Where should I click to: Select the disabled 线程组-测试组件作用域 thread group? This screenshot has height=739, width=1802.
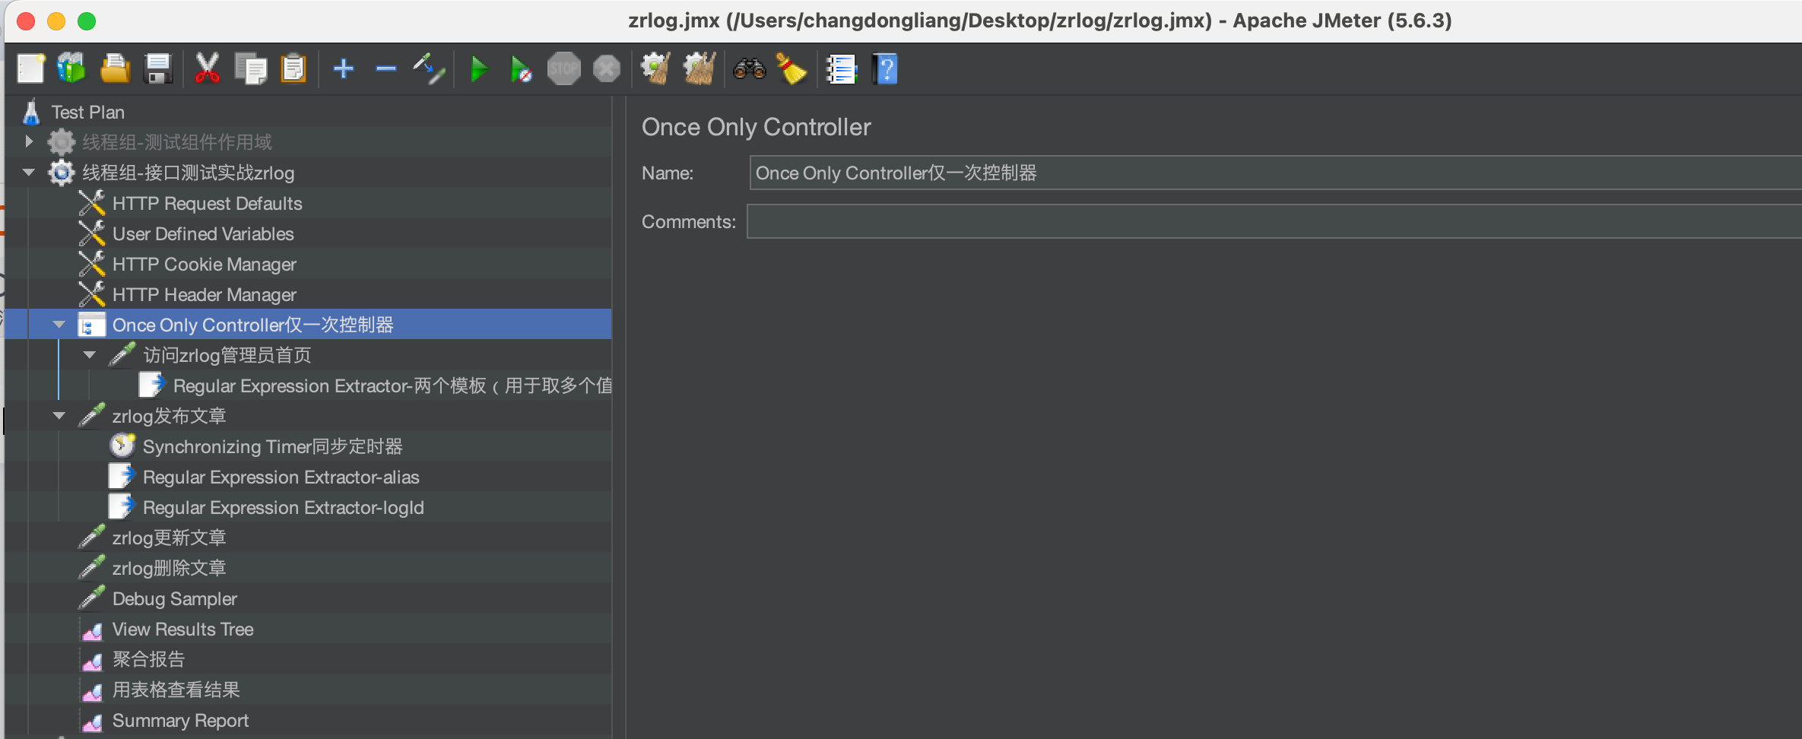click(x=176, y=142)
